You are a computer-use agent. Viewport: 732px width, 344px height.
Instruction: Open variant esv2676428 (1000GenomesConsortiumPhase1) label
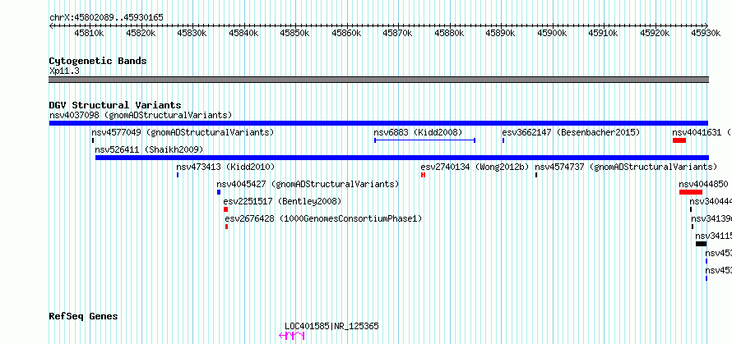323,218
